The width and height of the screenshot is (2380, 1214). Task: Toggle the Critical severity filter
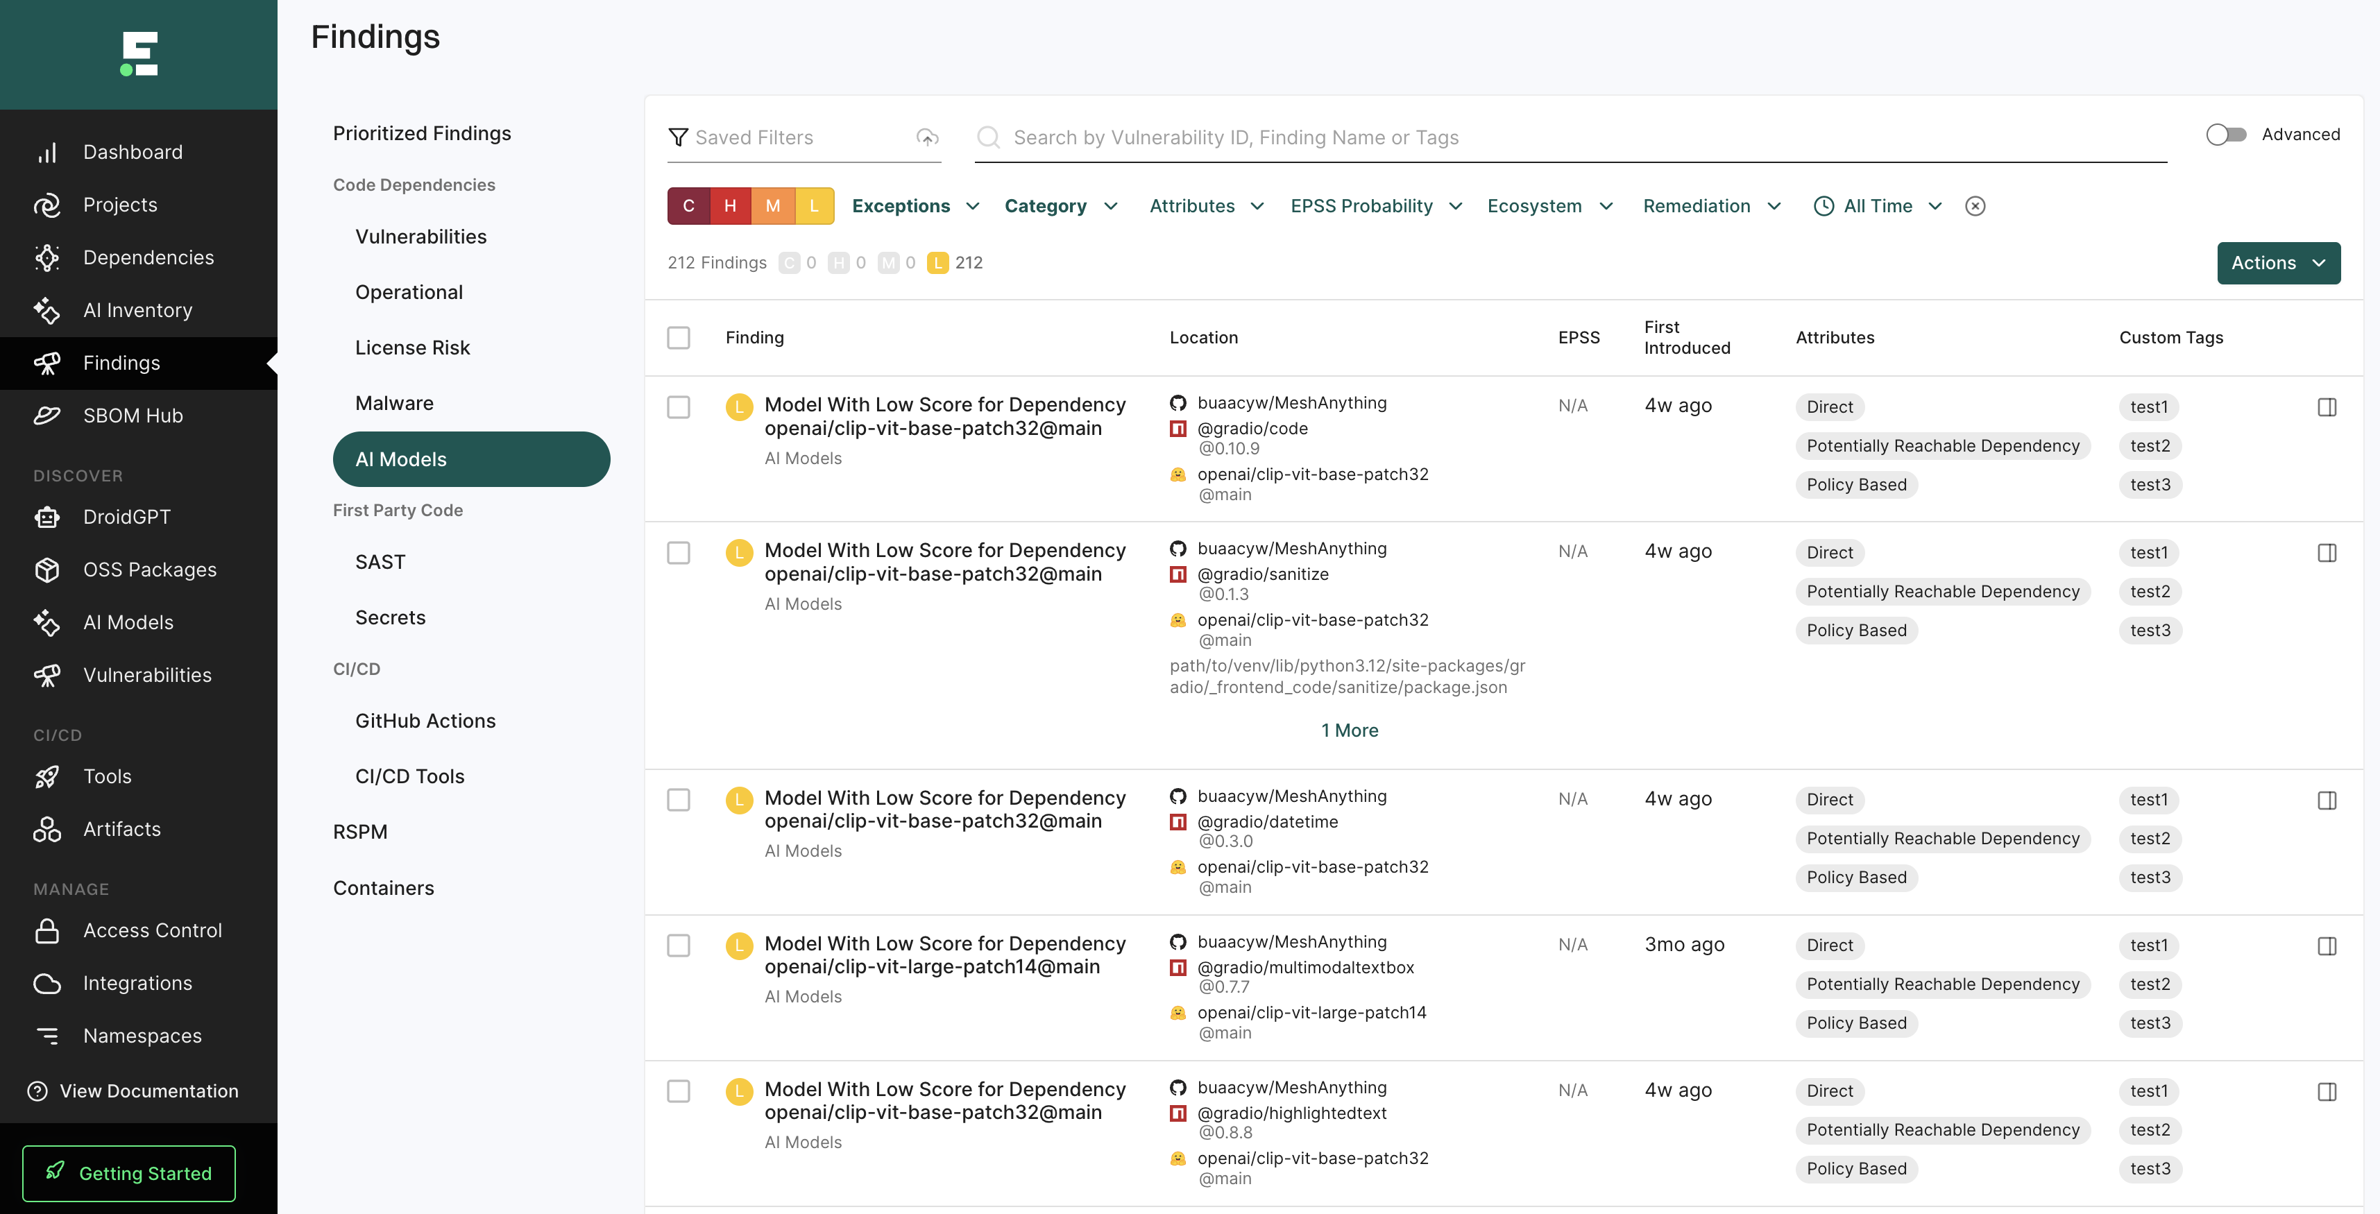[688, 206]
